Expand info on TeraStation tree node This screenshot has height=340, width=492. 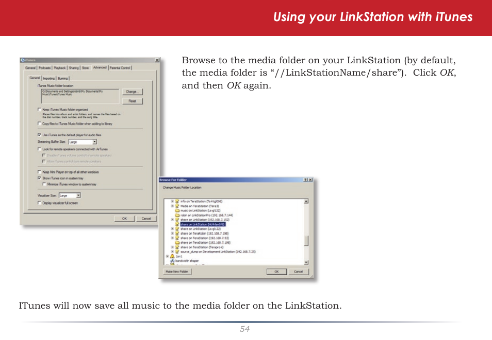172,201
